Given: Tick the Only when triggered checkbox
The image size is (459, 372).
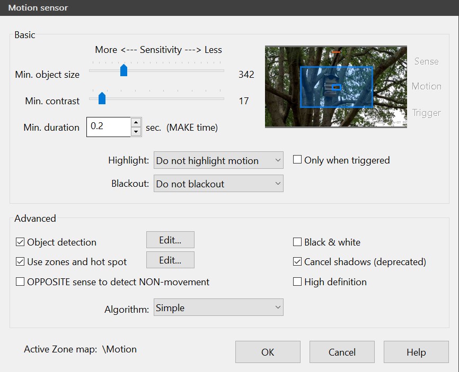Looking at the screenshot, I should point(297,160).
